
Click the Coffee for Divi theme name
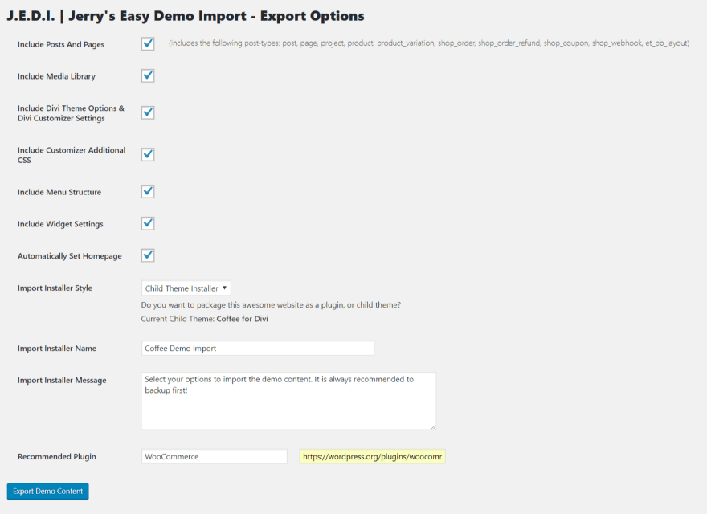(x=242, y=319)
